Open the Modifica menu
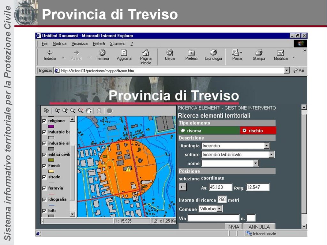This screenshot has width=327, height=245. pyautogui.click(x=59, y=43)
